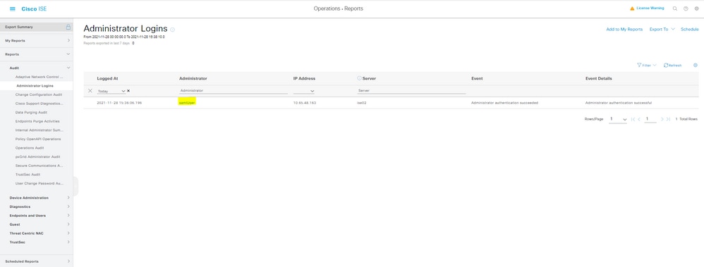Open Change Configuration Audit report

click(39, 94)
